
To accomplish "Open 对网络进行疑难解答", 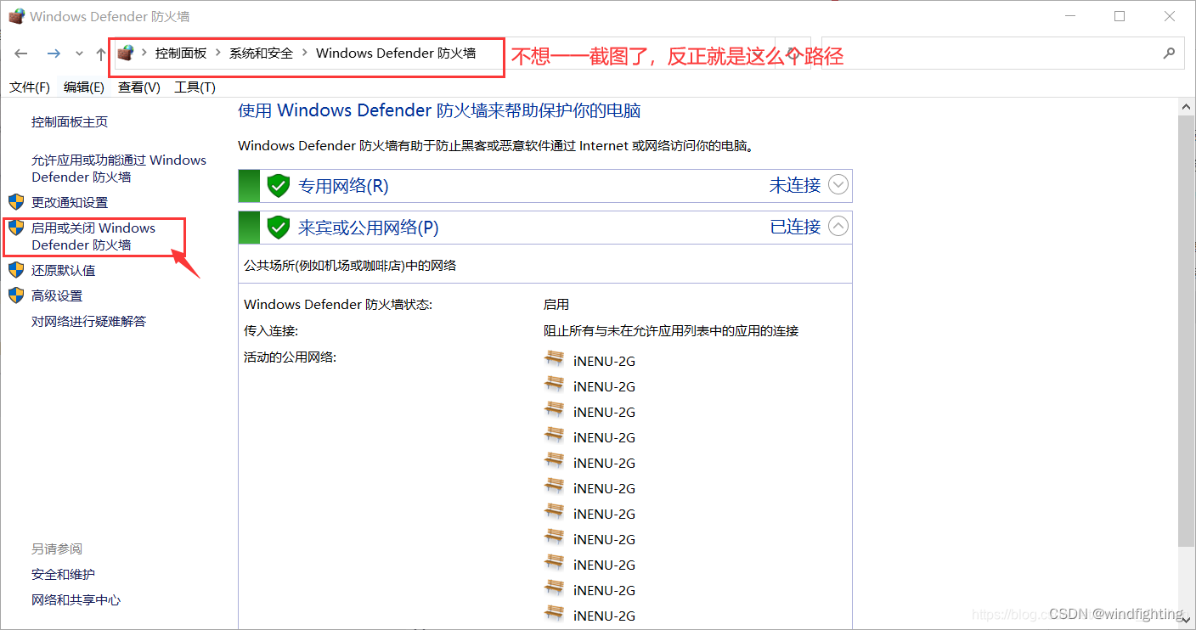I will point(89,321).
